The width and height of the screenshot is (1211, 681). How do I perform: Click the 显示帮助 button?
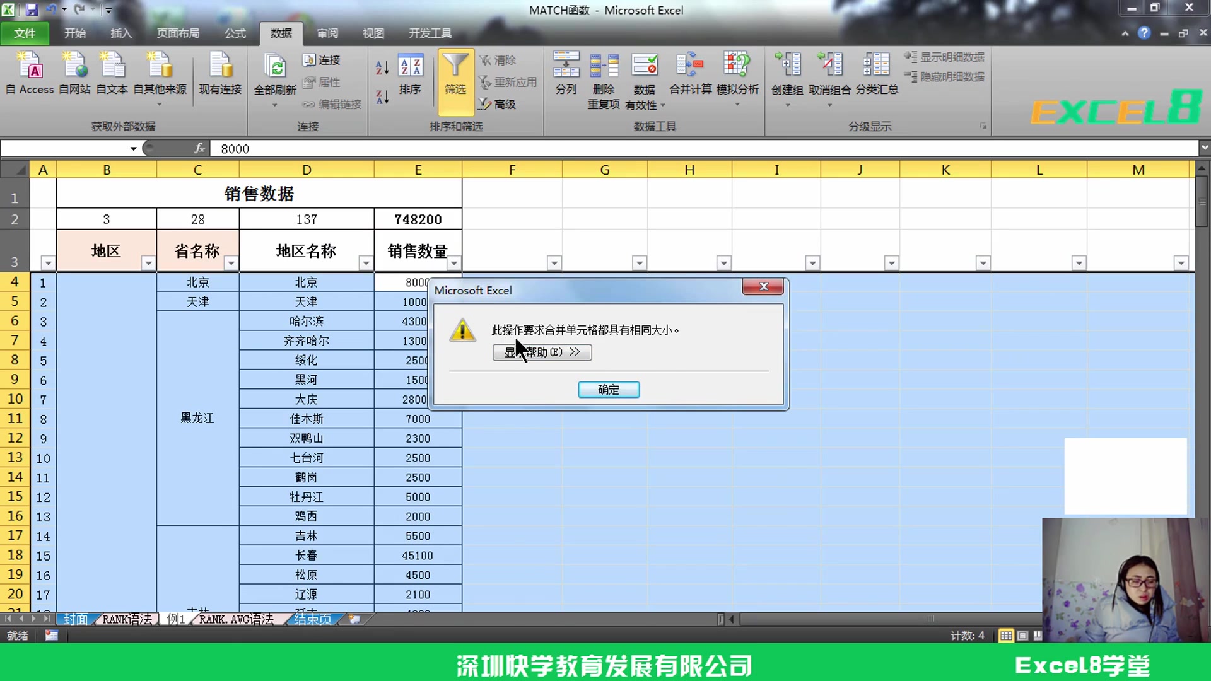[541, 352]
